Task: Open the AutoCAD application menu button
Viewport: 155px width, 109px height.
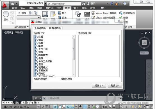Action: tap(5, 5)
